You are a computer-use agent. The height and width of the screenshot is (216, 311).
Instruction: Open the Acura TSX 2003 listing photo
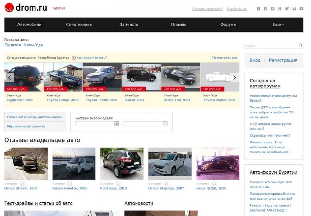tap(181, 77)
